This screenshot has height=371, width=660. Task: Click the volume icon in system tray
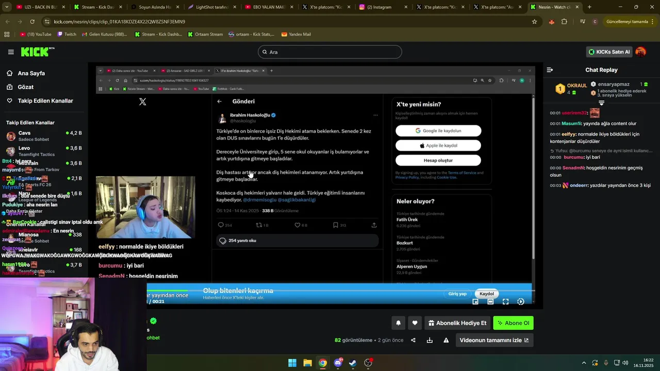pos(625,363)
